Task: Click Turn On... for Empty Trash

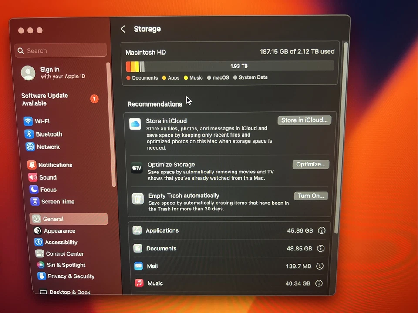Action: click(x=311, y=196)
